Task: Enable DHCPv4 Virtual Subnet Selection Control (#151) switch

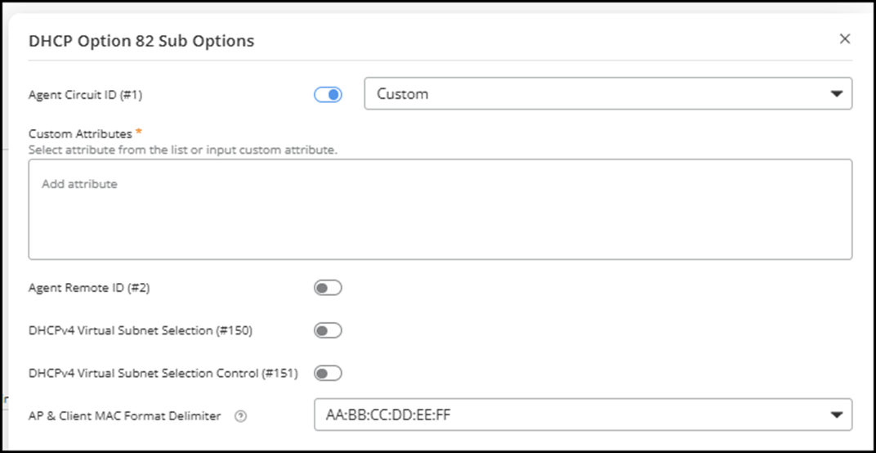Action: [328, 373]
